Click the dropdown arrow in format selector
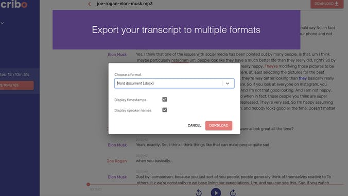This screenshot has height=196, width=348. 228,84
